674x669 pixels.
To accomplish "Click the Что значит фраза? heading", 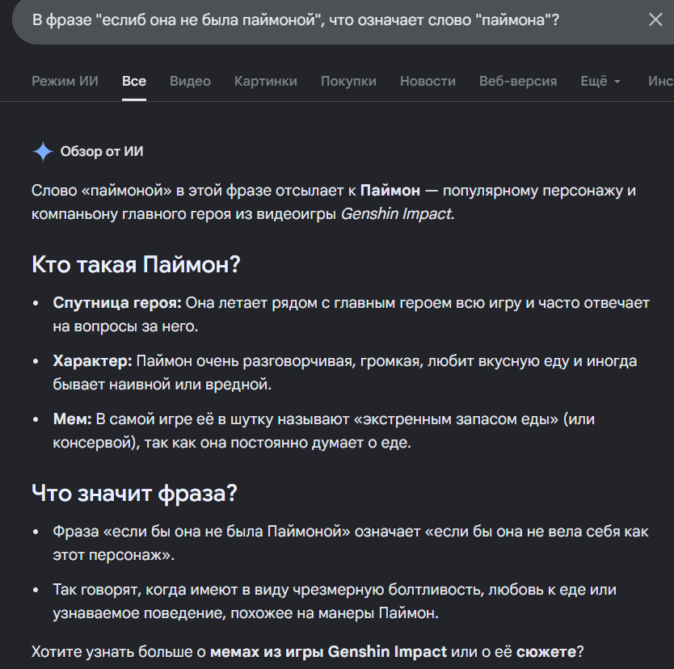I will point(134,493).
